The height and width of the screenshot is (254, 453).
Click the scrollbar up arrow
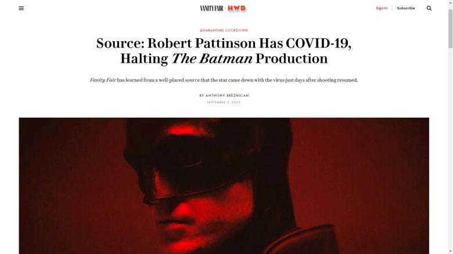pyautogui.click(x=451, y=2)
